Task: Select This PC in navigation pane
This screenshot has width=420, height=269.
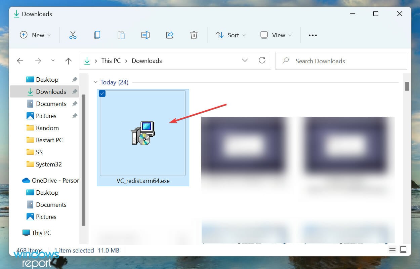Action: 37,233
